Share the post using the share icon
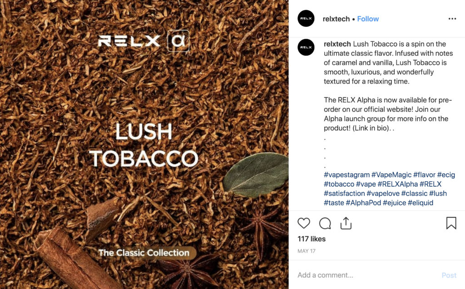The image size is (465, 289). pos(346,223)
